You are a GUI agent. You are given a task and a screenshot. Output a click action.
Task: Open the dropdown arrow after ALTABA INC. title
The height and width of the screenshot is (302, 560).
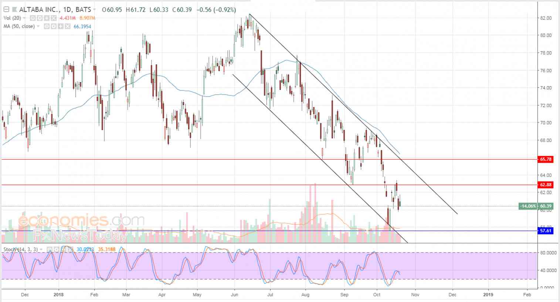pos(95,10)
